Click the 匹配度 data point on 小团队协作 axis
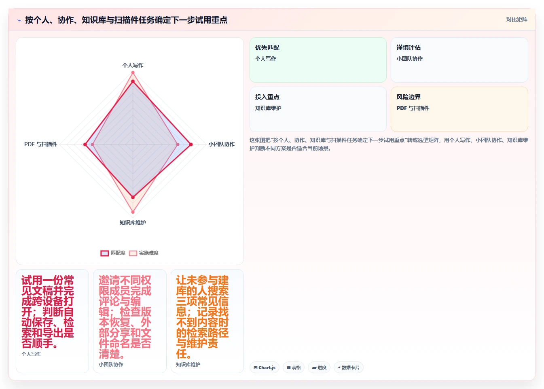The height and width of the screenshot is (389, 544). click(x=191, y=145)
